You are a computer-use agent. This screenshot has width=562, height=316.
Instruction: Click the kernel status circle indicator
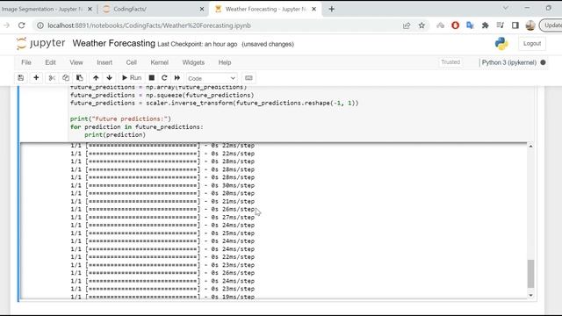coord(543,62)
